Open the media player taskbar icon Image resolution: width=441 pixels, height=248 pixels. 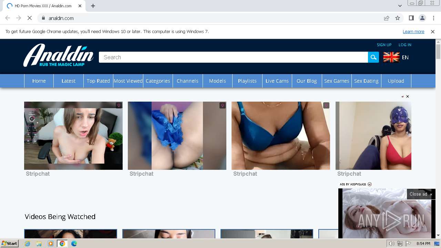point(51,244)
